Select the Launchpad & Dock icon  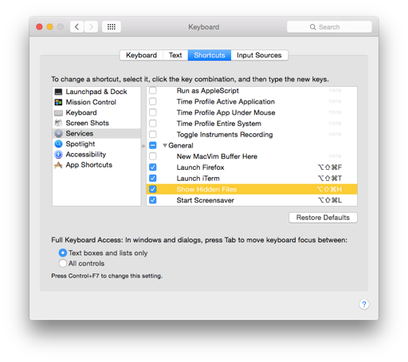(x=58, y=92)
